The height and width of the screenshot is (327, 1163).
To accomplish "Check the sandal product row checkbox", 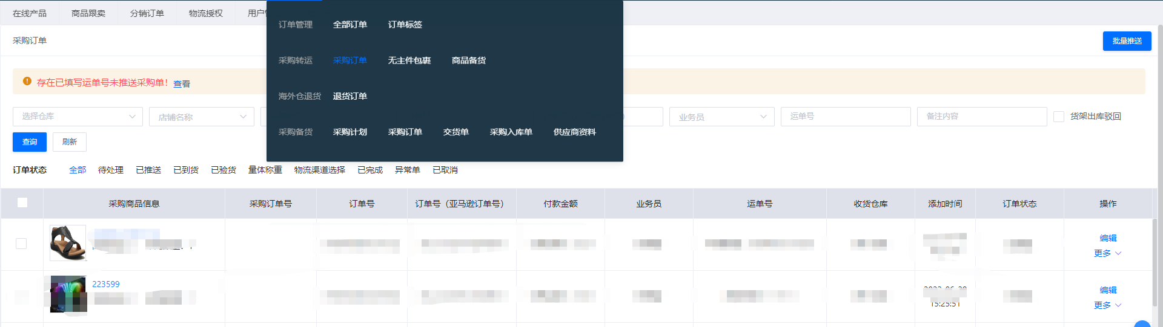I will [21, 244].
